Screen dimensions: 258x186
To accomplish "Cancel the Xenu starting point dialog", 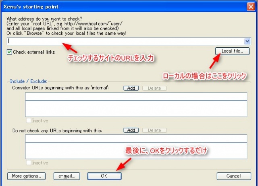I will 234,176.
